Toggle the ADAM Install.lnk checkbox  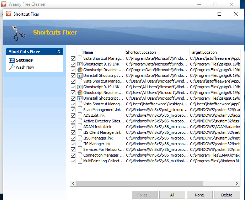[x=73, y=127]
